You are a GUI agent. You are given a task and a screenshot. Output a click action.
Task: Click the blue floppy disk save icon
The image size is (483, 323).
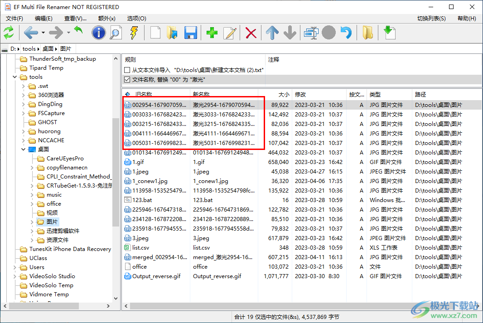tap(191, 33)
